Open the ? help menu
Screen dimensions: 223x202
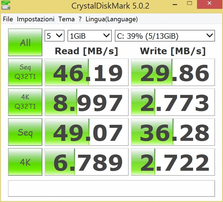pos(80,19)
